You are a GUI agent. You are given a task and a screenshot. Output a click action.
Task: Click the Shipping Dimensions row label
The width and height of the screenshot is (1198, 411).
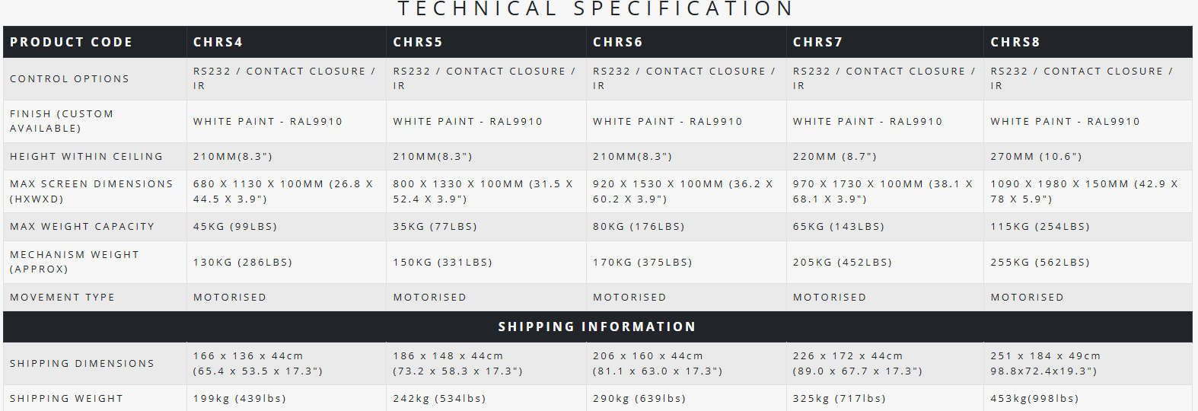(82, 363)
